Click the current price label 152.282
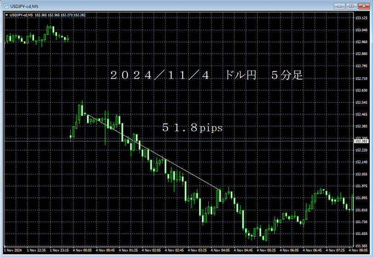Viewport: 373px width, 257px height. 361,141
